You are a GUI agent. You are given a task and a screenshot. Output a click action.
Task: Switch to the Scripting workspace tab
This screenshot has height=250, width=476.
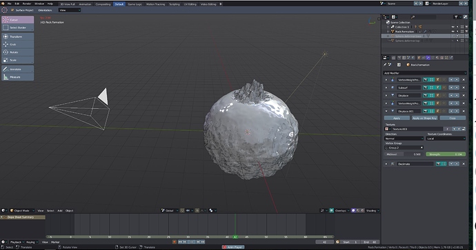175,4
